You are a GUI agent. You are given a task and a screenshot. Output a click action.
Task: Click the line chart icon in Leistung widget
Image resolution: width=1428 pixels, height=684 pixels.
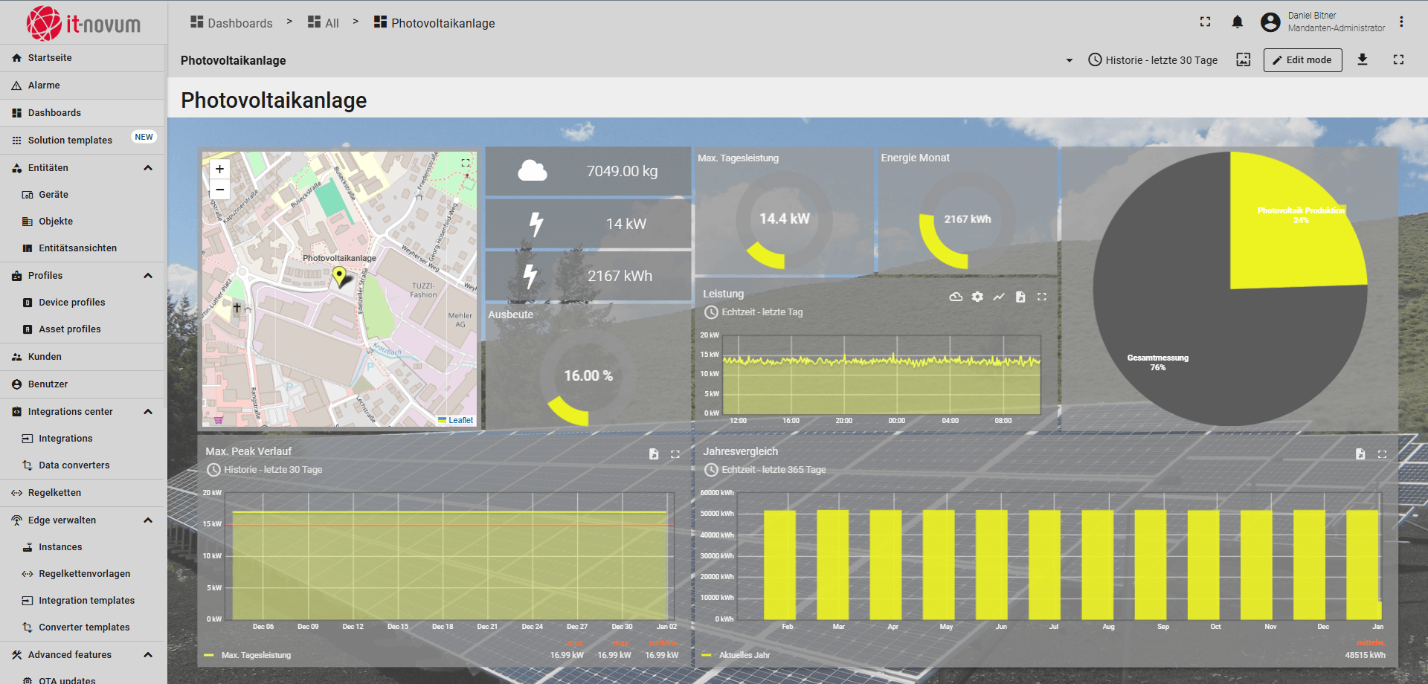click(999, 297)
